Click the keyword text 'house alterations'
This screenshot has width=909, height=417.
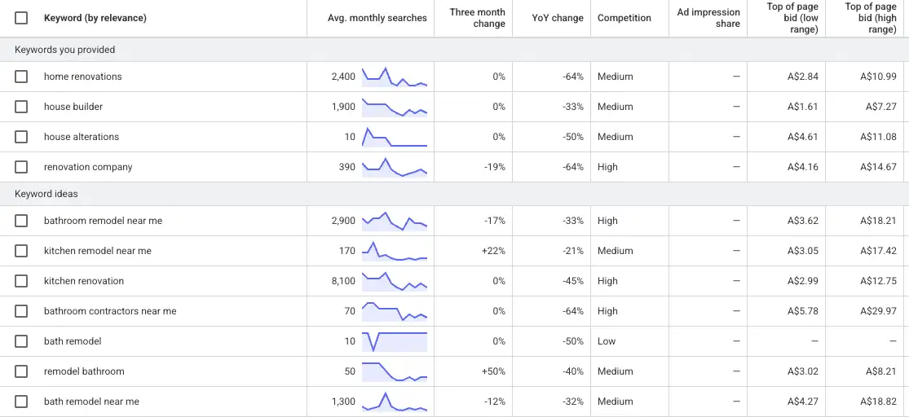click(82, 137)
